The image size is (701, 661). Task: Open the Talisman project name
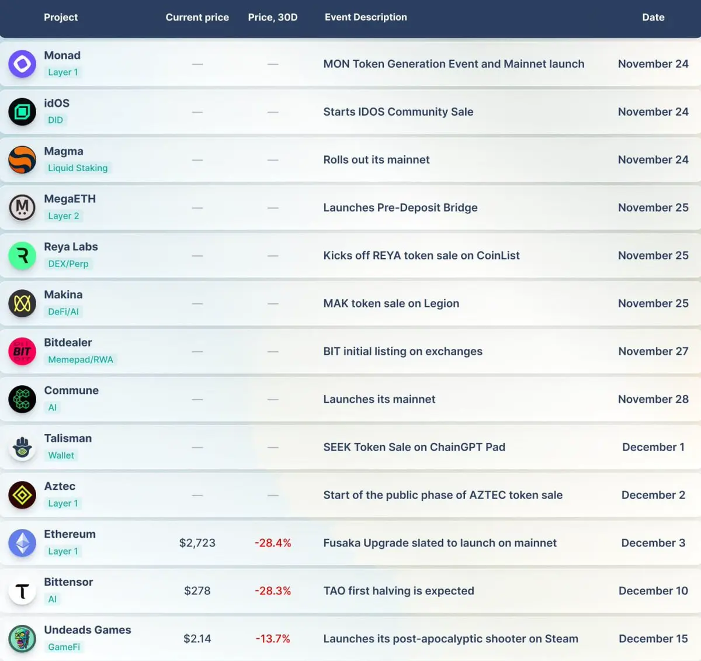[x=68, y=438]
